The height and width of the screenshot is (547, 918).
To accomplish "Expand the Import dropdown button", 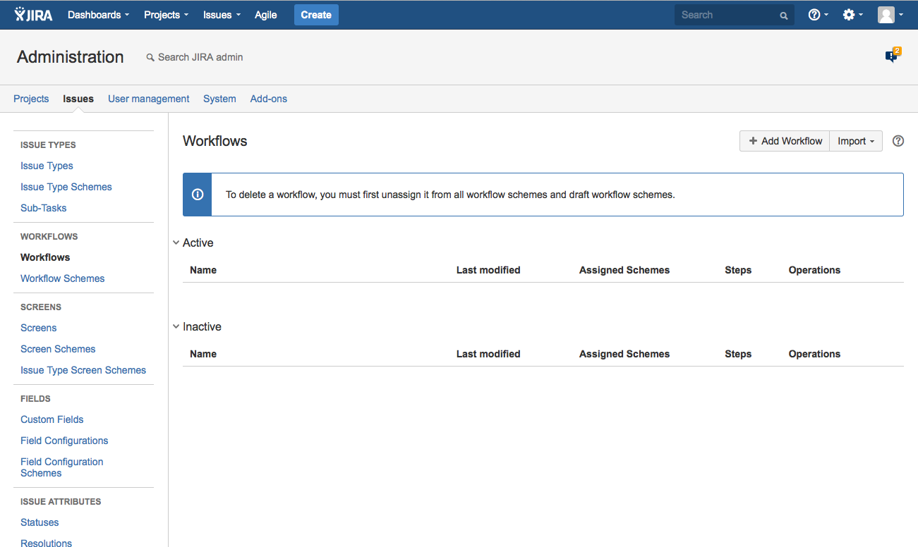I will 856,141.
